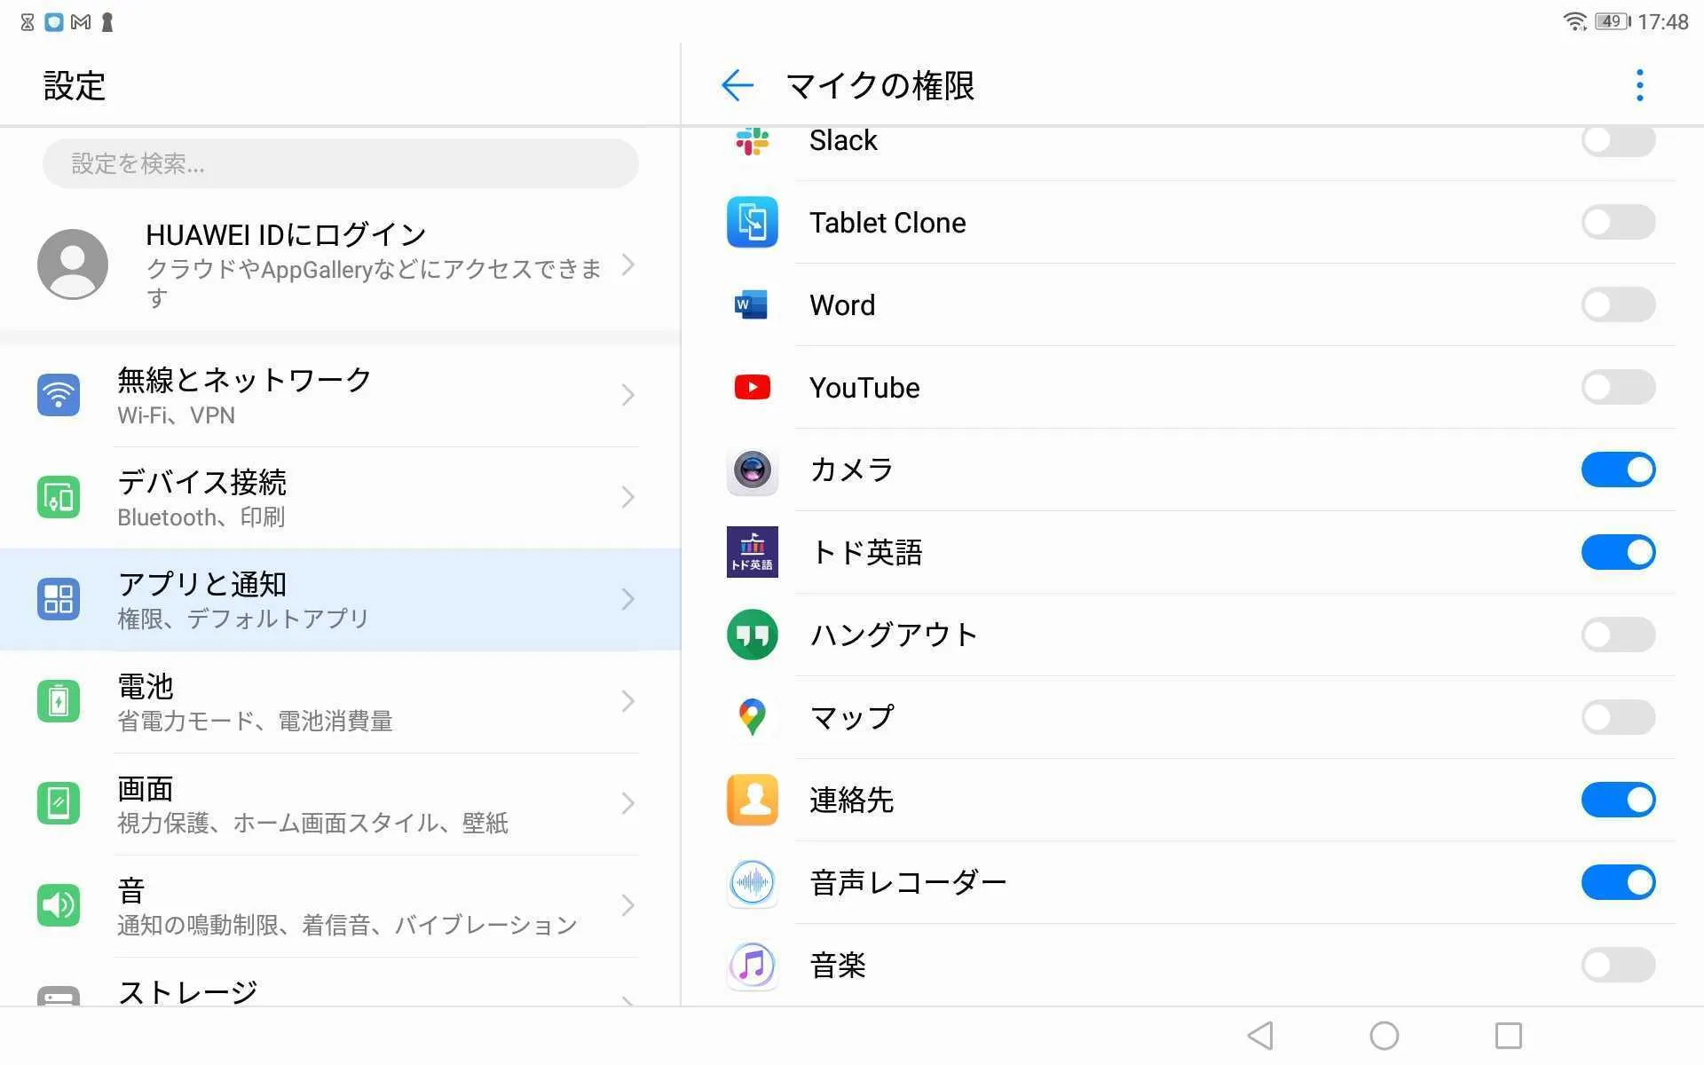Tap the Sound Recorder (音声レコーダー) icon

tap(752, 882)
